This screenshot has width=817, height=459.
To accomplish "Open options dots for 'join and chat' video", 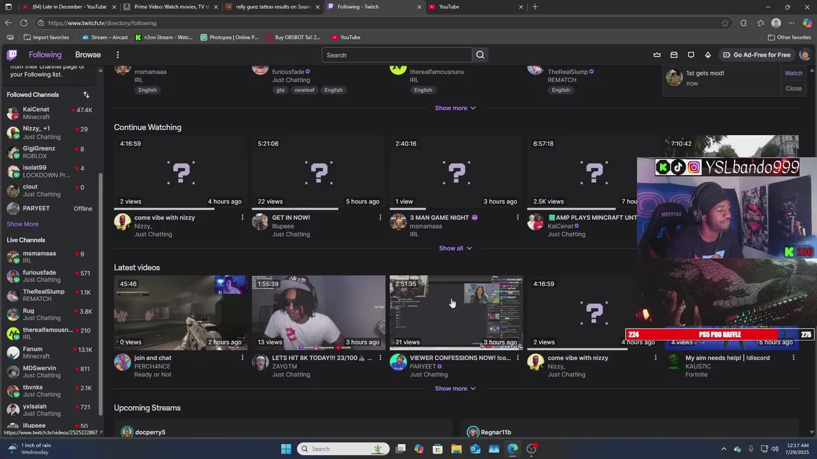I will 242,358.
